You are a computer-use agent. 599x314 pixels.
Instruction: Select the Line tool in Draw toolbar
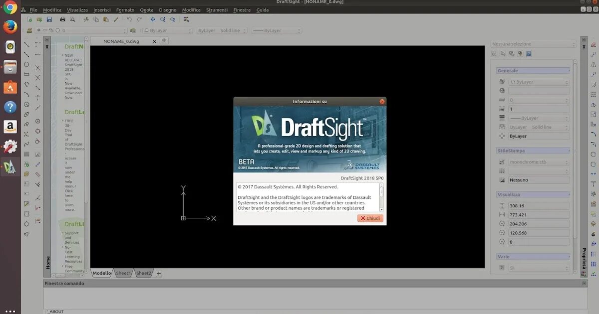click(26, 44)
